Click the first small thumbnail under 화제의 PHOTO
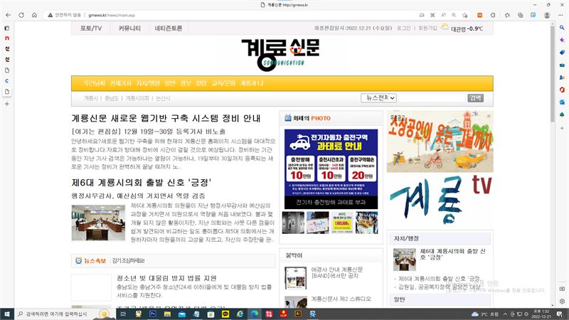This screenshot has width=569, height=320. point(293,223)
